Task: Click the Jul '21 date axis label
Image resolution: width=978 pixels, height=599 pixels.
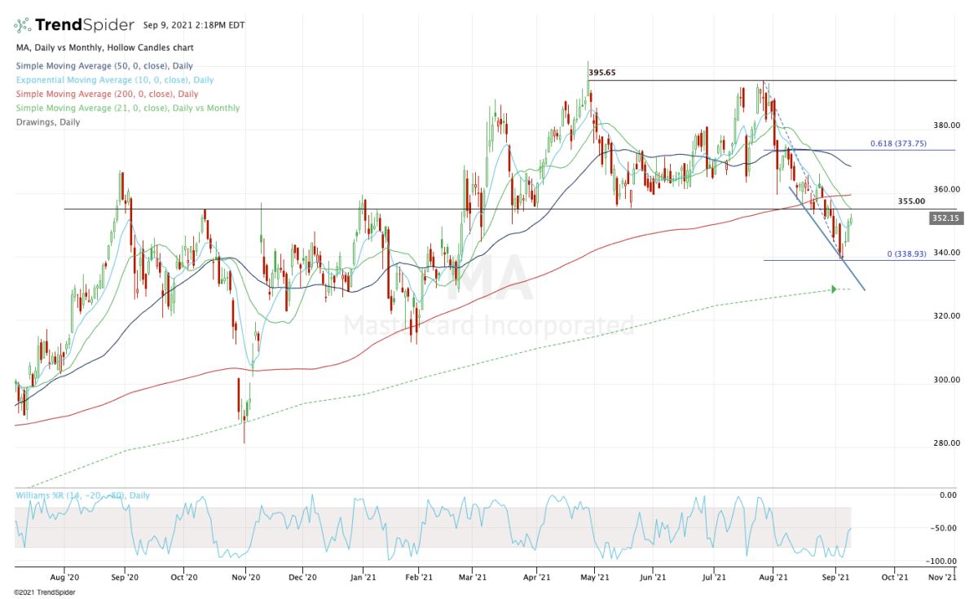Action: pyautogui.click(x=714, y=577)
